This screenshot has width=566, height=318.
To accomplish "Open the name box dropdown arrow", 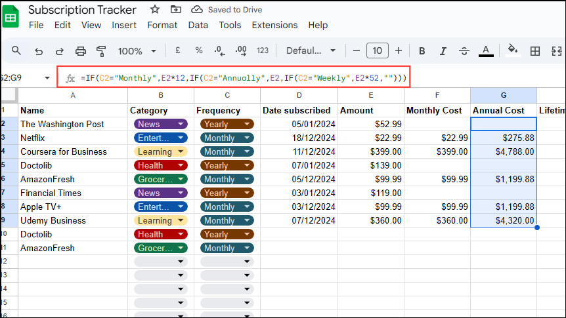I will coord(47,78).
